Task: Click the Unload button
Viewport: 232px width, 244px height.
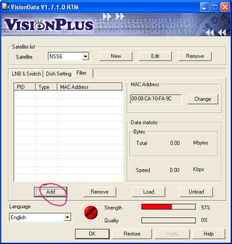Action: [x=196, y=192]
